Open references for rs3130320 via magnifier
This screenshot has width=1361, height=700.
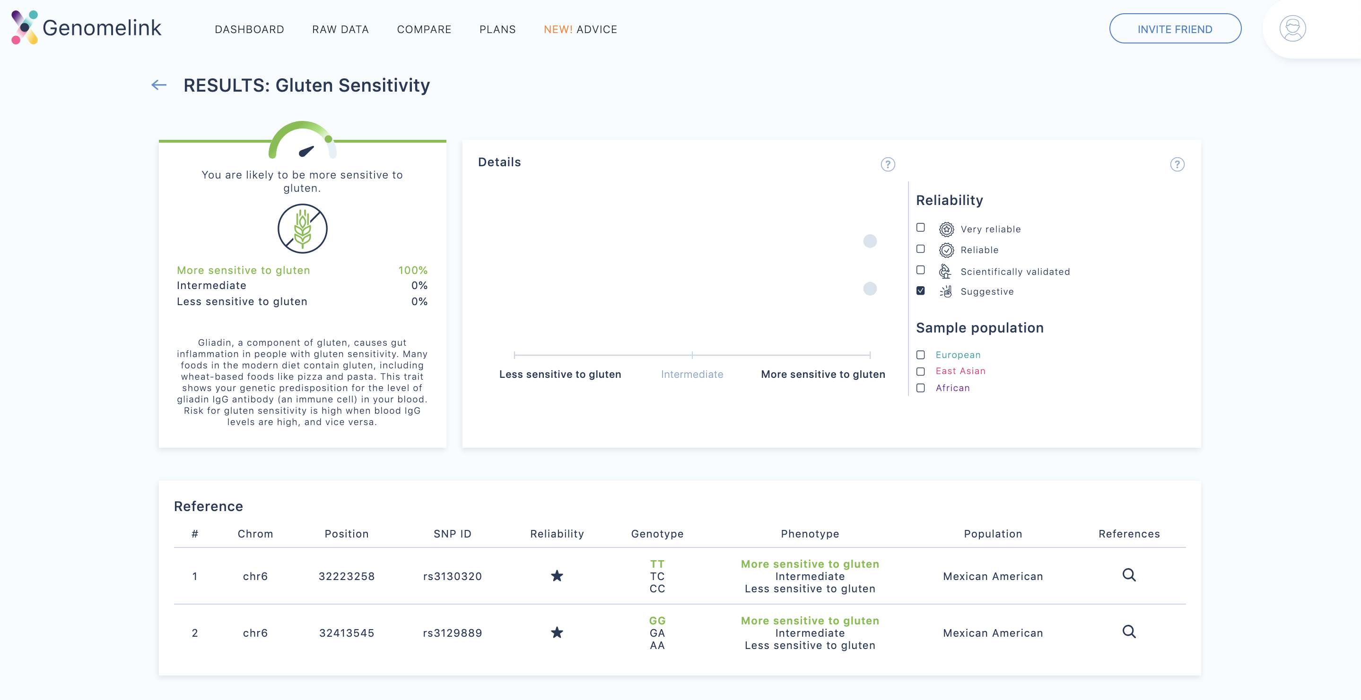tap(1129, 575)
